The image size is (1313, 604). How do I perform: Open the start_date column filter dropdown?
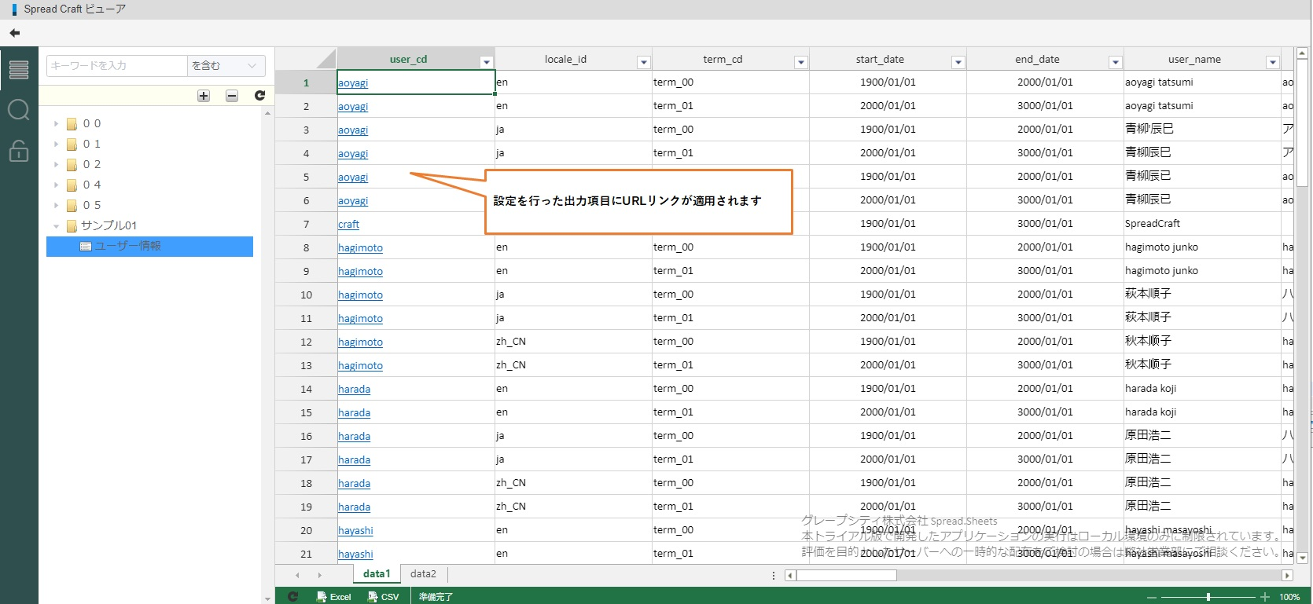[958, 62]
